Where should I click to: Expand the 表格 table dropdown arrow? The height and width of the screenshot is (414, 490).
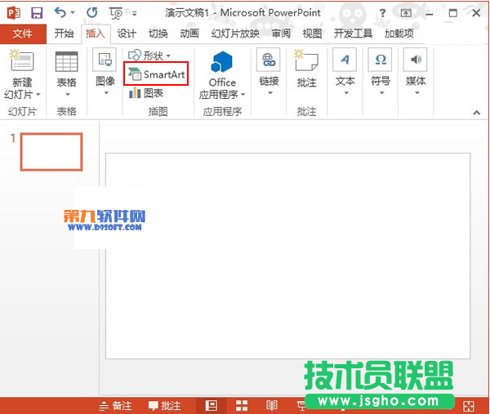click(67, 95)
